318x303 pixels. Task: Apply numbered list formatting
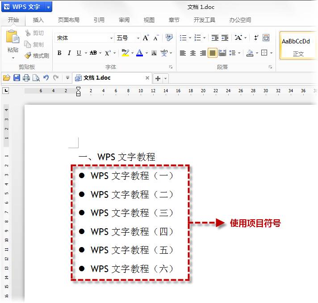[x=197, y=38]
